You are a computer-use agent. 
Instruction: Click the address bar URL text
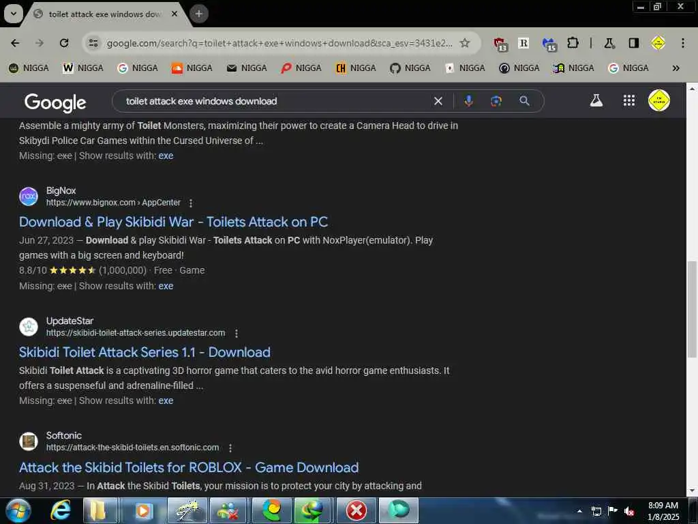point(279,43)
